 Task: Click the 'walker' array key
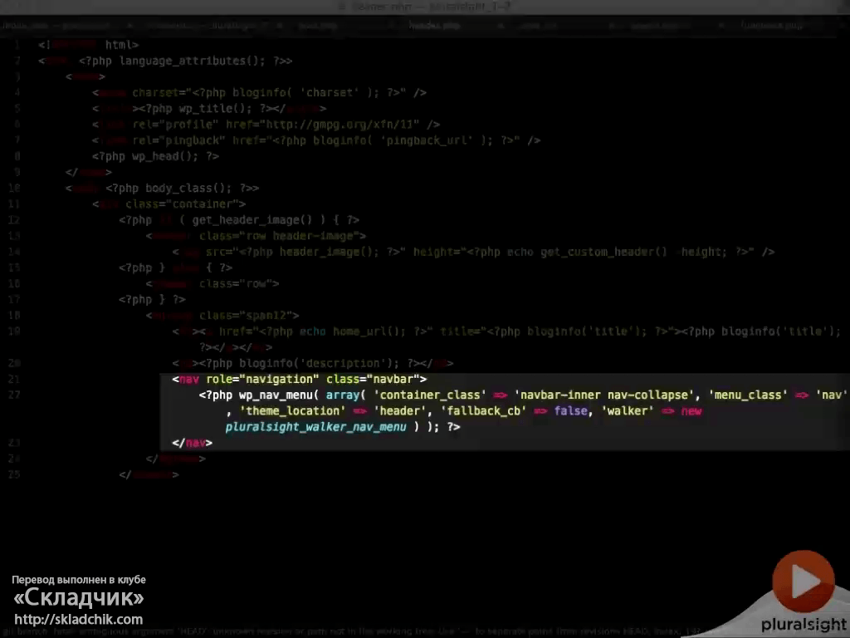click(x=628, y=411)
